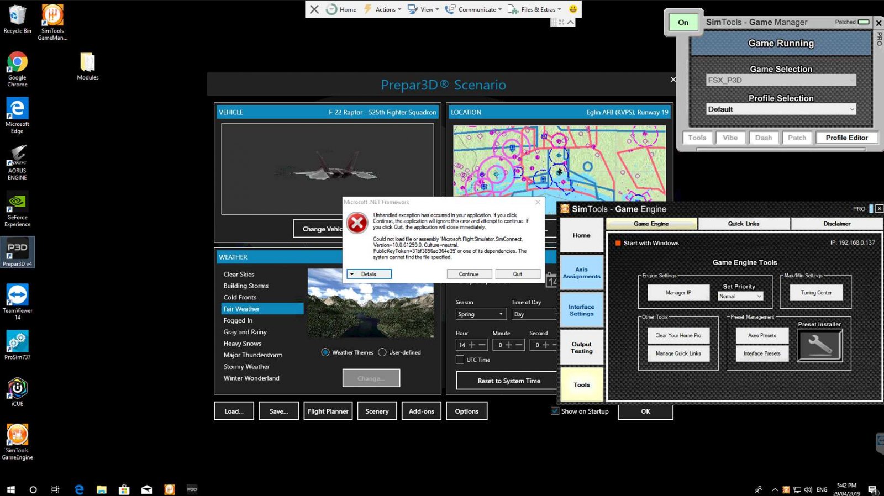Open Task View from the taskbar
This screenshot has height=496, width=884.
click(55, 489)
